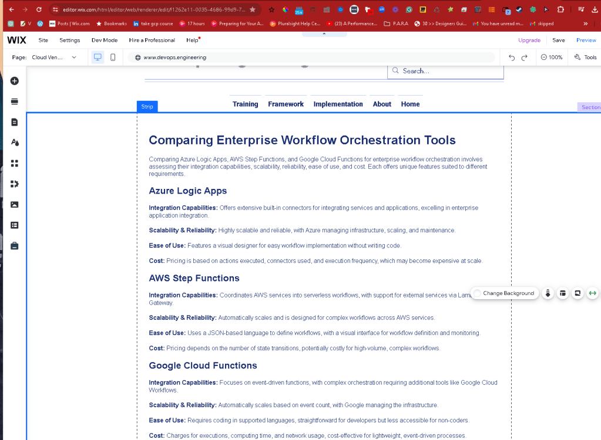The height and width of the screenshot is (440, 601).
Task: Open the Bookmarks star bookmark item
Action: pos(111,23)
